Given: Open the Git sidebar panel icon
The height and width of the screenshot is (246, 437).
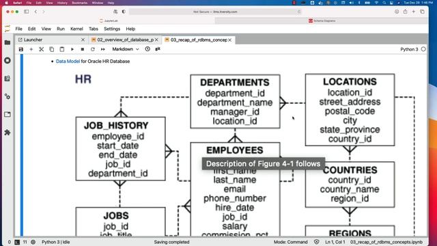Looking at the screenshot, I should click(x=8, y=79).
